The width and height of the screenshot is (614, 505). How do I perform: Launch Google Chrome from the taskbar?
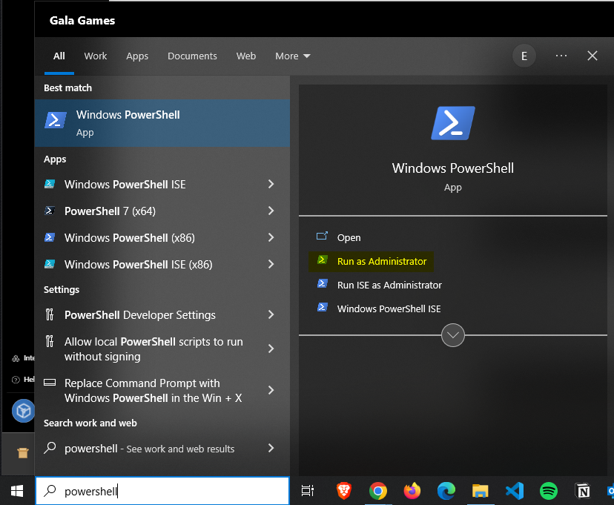point(378,491)
